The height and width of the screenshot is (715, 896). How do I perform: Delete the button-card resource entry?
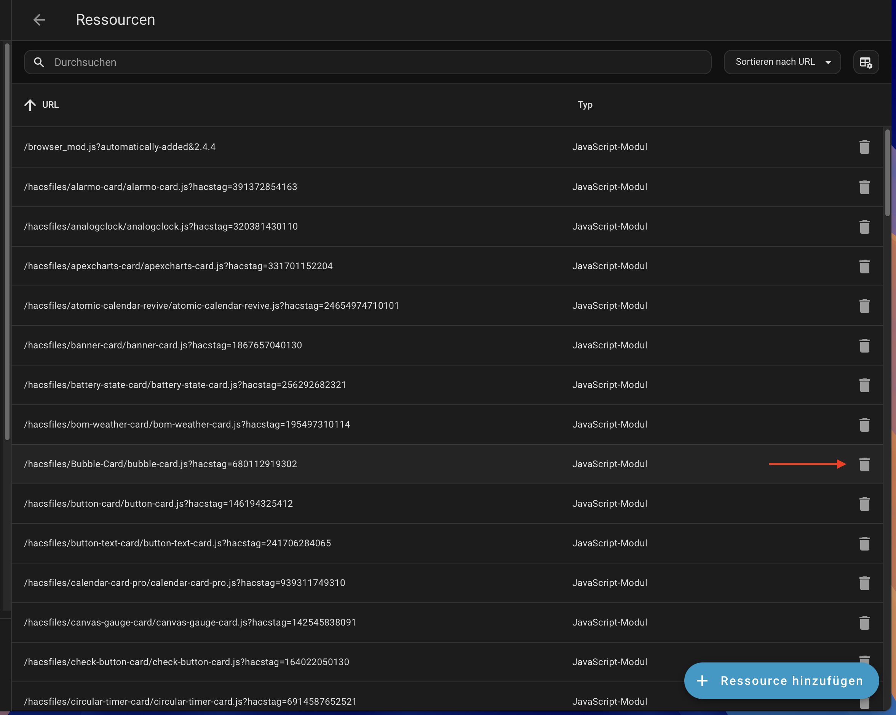click(x=864, y=504)
